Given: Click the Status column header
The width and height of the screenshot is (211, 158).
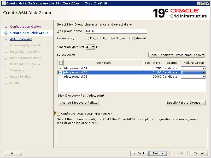Looking at the screenshot, I should 172,63.
